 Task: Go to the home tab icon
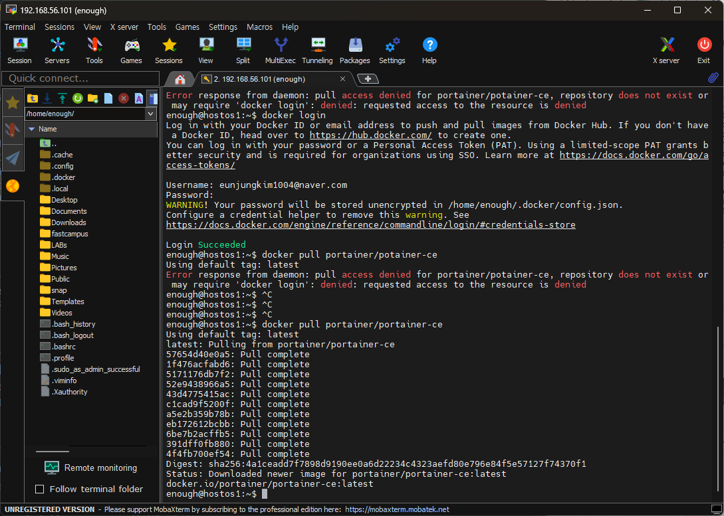[x=180, y=79]
